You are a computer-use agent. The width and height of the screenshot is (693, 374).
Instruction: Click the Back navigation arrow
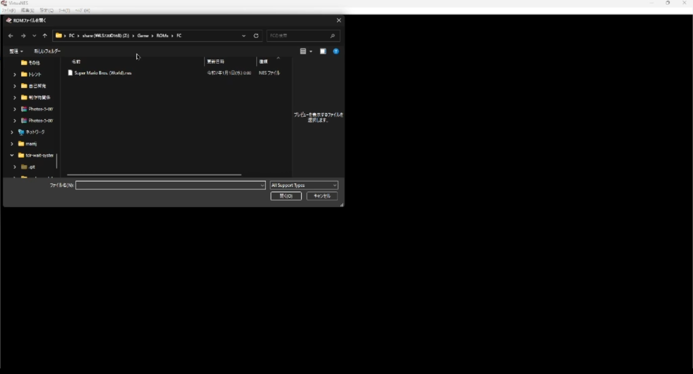(11, 35)
